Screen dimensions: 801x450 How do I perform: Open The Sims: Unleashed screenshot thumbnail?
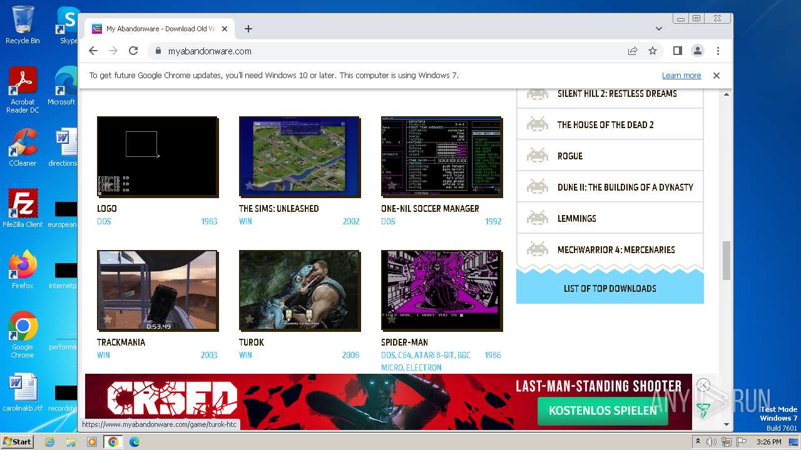coord(299,156)
